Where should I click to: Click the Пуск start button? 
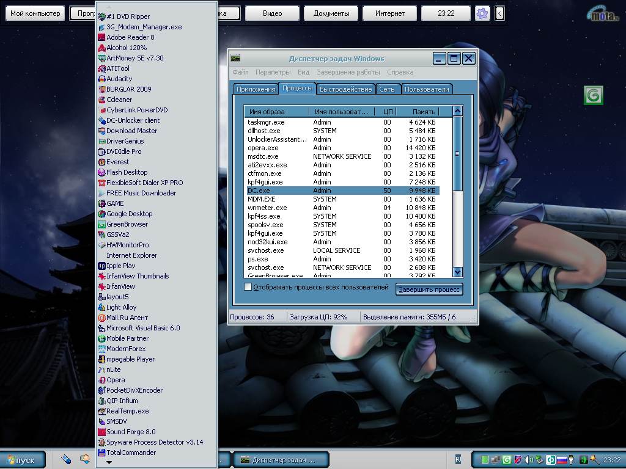pyautogui.click(x=23, y=460)
